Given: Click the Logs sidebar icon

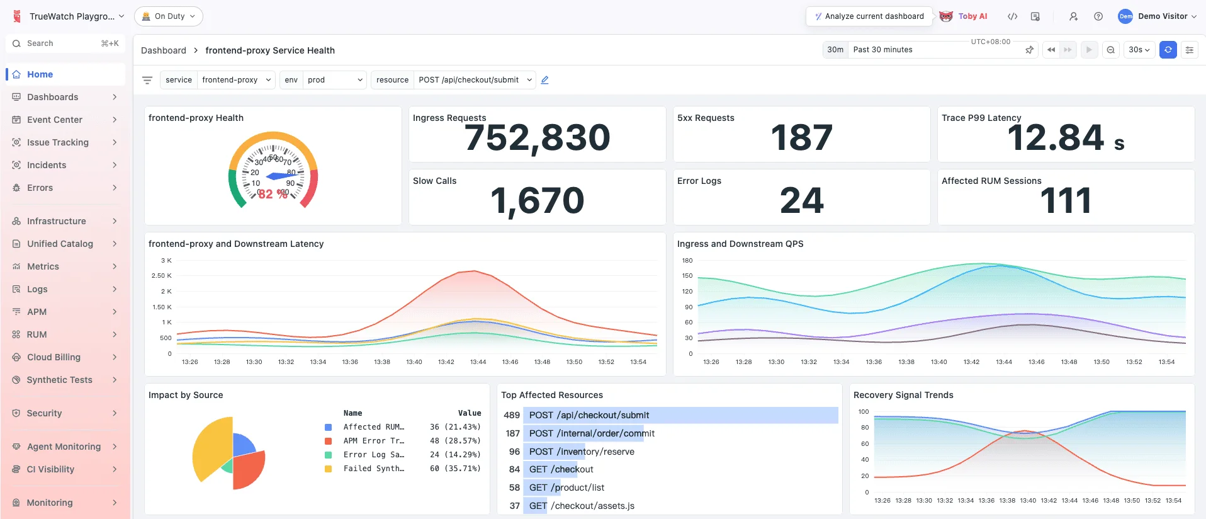Looking at the screenshot, I should (x=16, y=289).
